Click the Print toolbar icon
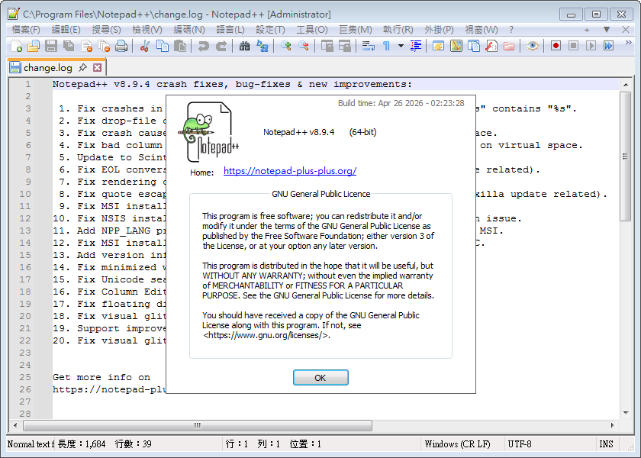The width and height of the screenshot is (641, 458). (x=121, y=46)
